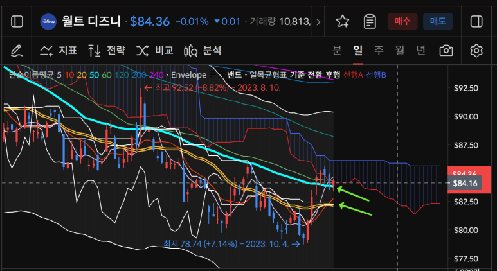Click the $92.50 axis label
Viewport: 497px width, 271px height.
[x=466, y=88]
